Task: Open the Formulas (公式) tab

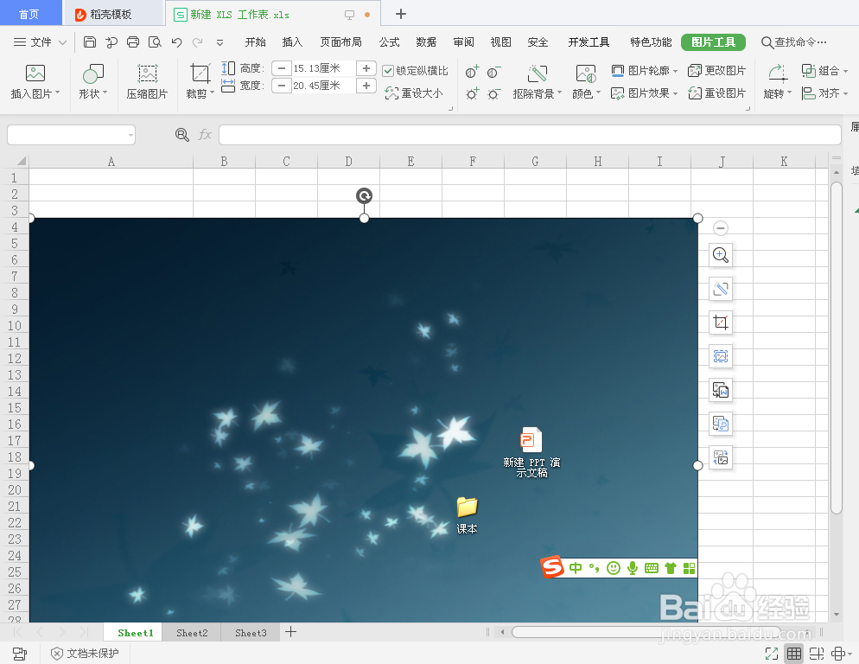Action: pos(389,42)
